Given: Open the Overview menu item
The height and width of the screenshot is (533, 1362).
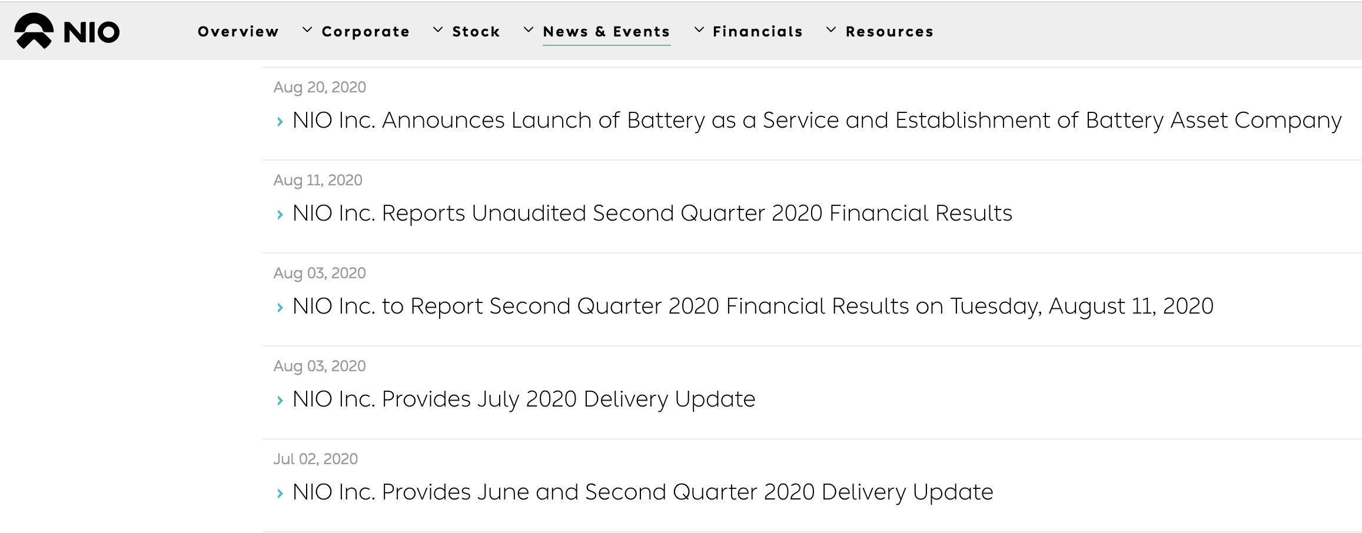Looking at the screenshot, I should click(238, 31).
